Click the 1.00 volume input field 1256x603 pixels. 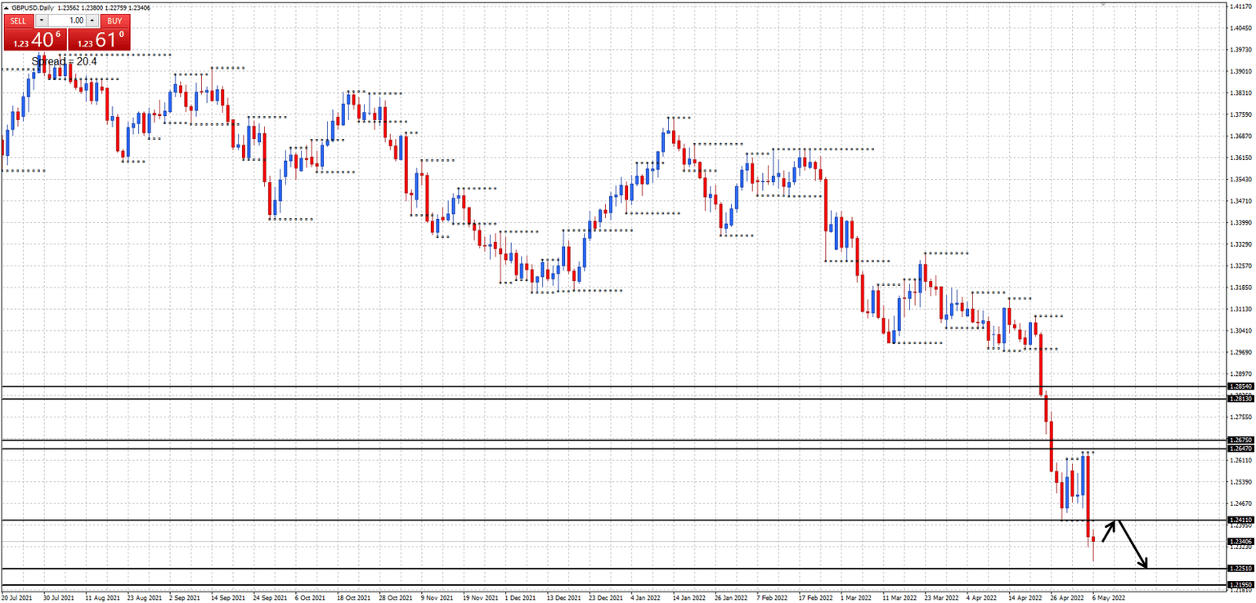point(67,20)
